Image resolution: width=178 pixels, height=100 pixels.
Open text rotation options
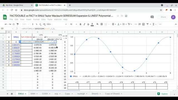pos(130,24)
